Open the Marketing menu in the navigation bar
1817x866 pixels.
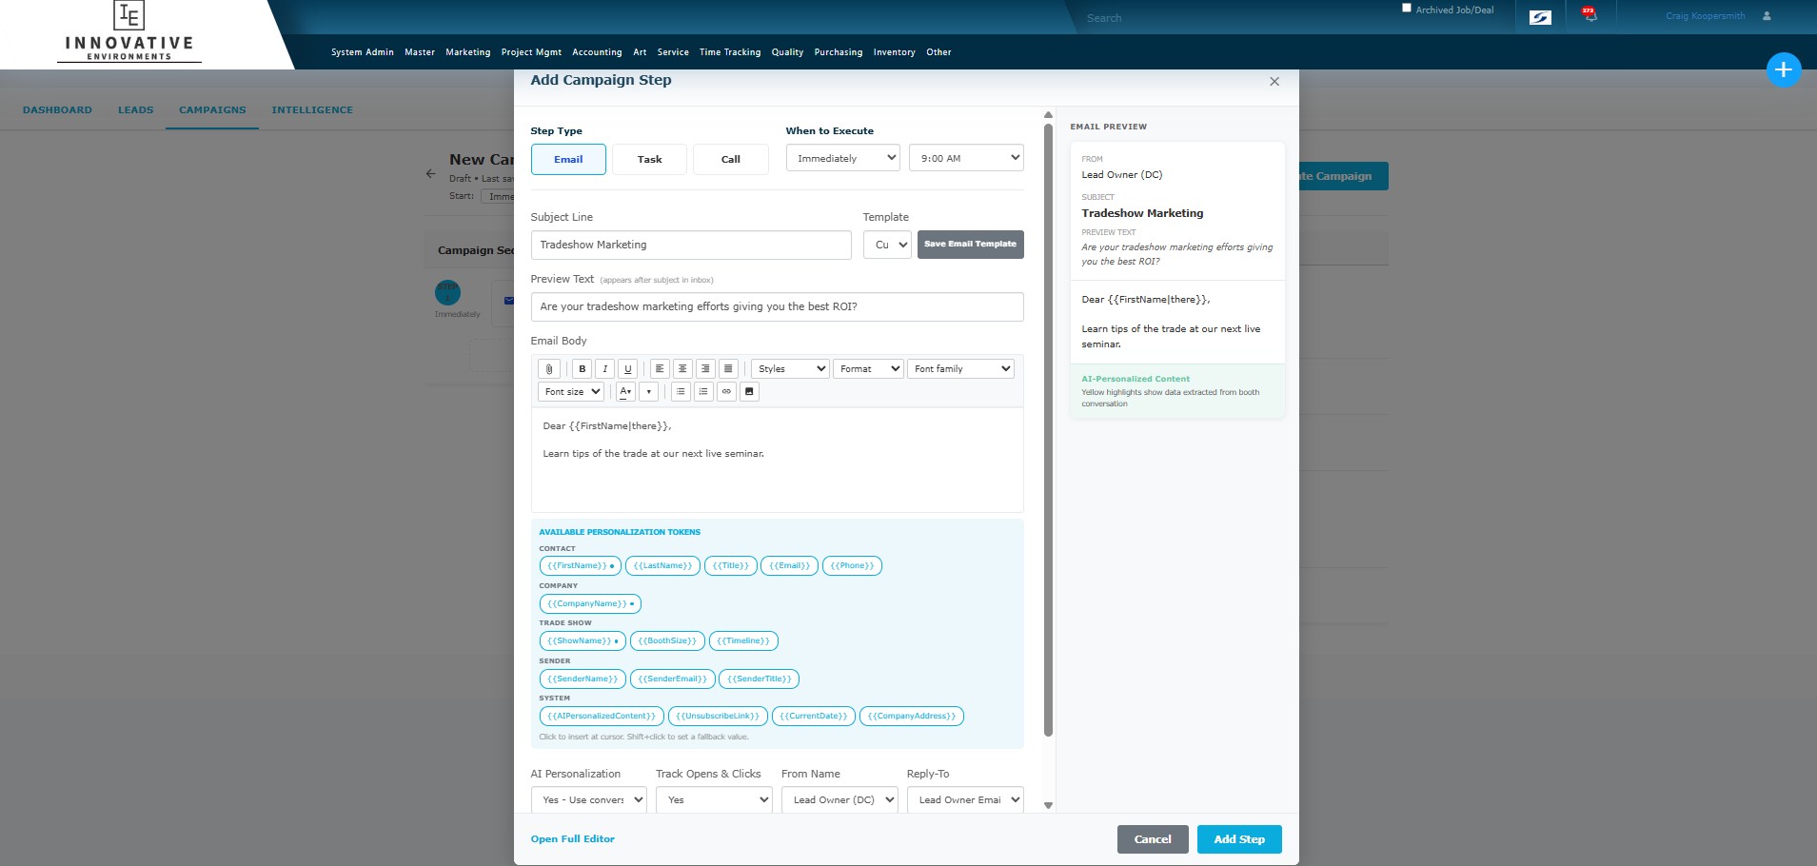[467, 52]
